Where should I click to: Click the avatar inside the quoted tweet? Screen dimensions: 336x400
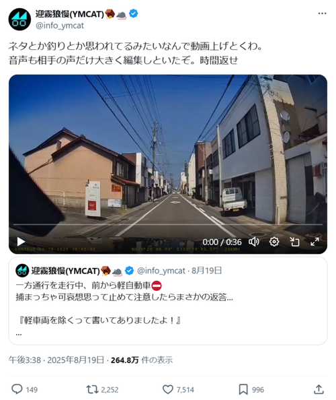click(x=22, y=271)
